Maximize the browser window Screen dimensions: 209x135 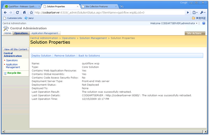click(x=196, y=3)
